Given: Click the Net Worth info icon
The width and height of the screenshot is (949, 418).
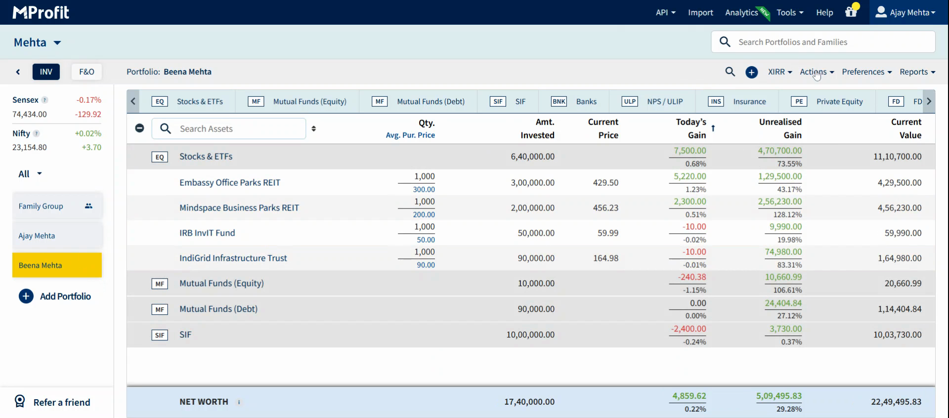Looking at the screenshot, I should point(239,402).
